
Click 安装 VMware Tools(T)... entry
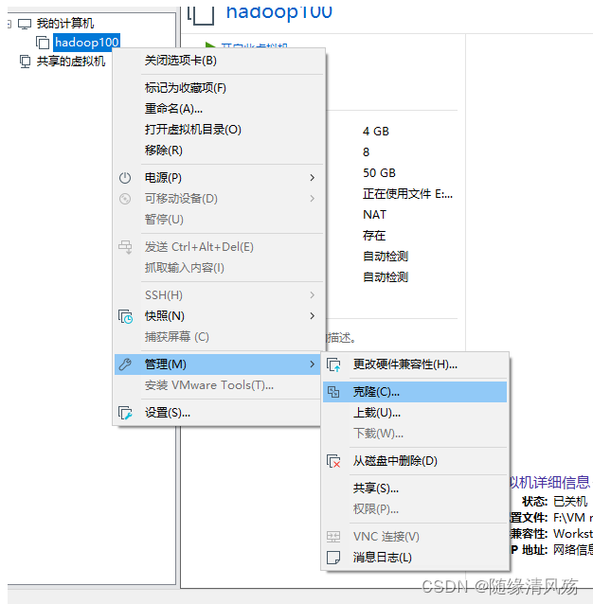point(219,385)
